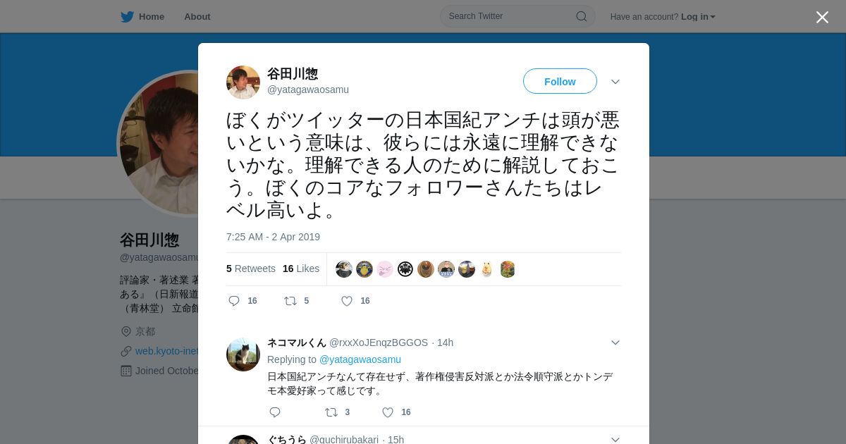The height and width of the screenshot is (444, 846).
Task: Open the Home menu item
Action: [152, 16]
